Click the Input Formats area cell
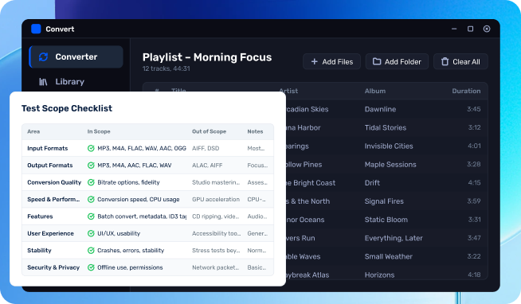 48,148
